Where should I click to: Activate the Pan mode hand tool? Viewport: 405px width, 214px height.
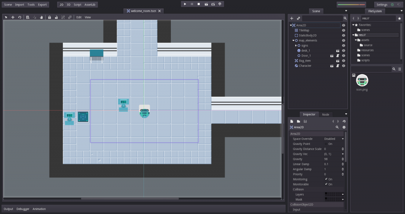pyautogui.click(x=41, y=17)
